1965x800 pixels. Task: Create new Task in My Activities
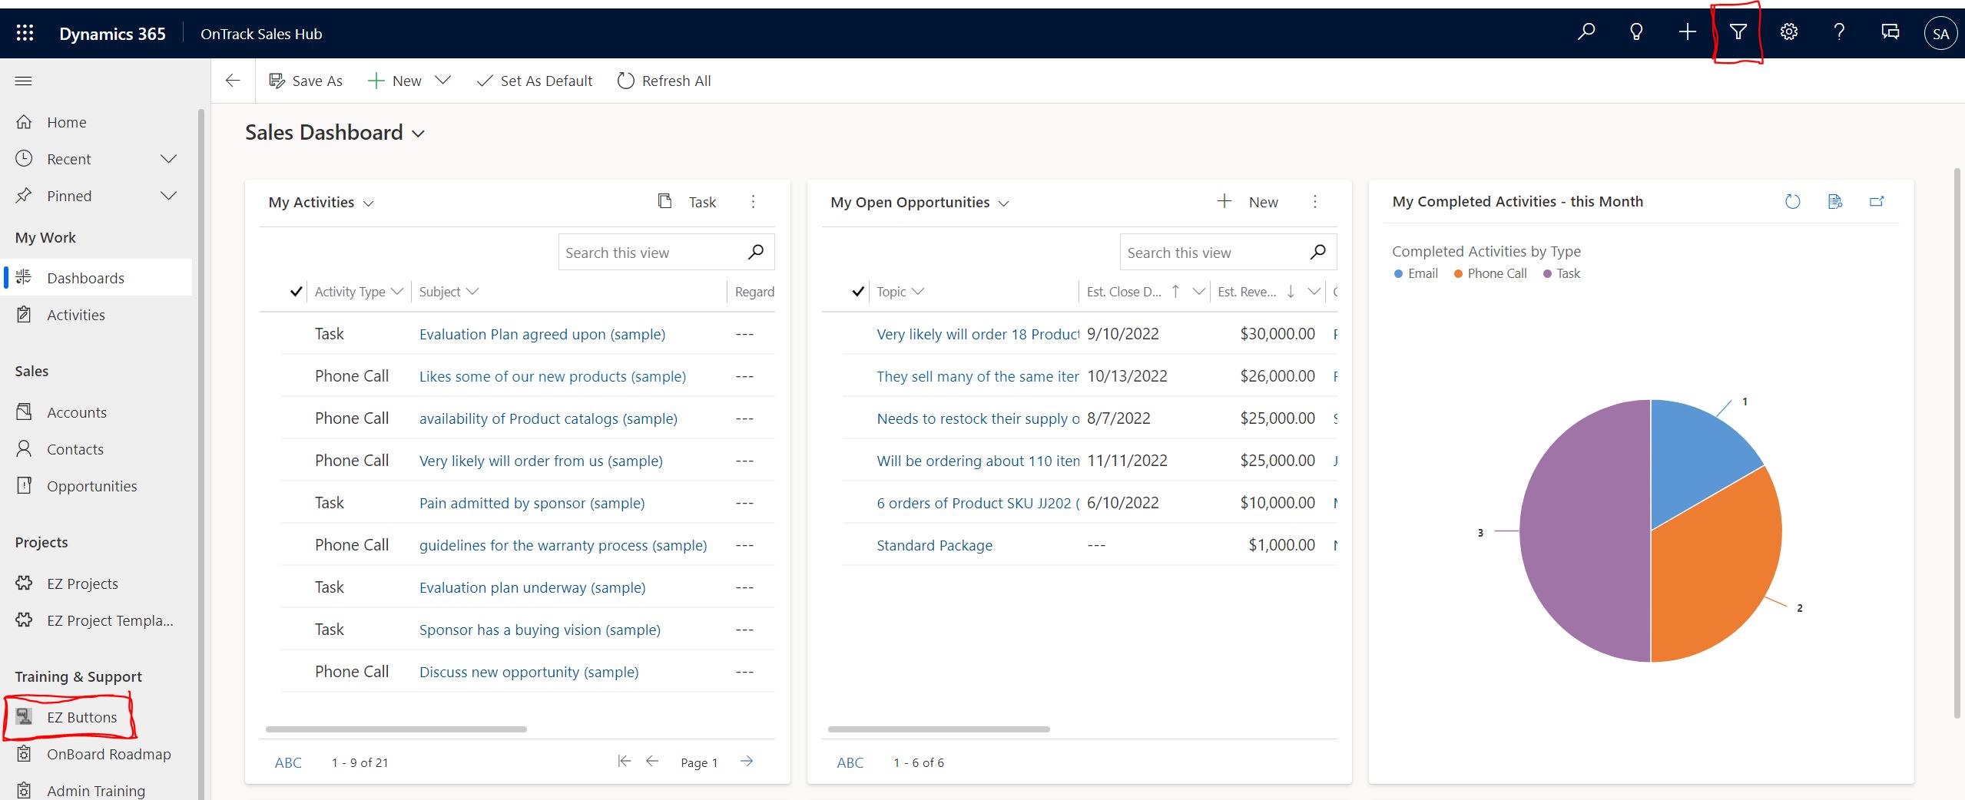[688, 202]
